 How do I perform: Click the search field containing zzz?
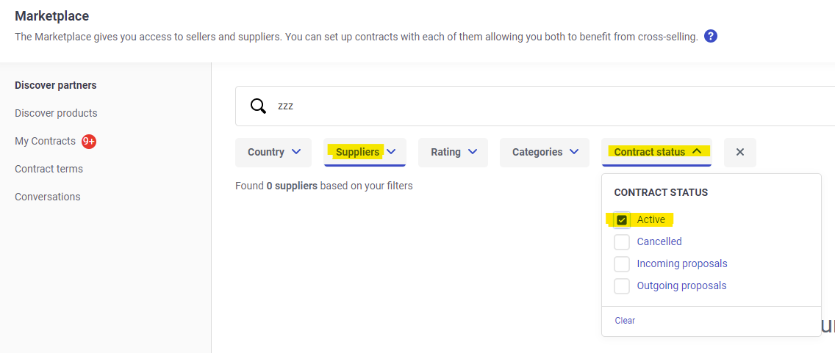pyautogui.click(x=535, y=106)
